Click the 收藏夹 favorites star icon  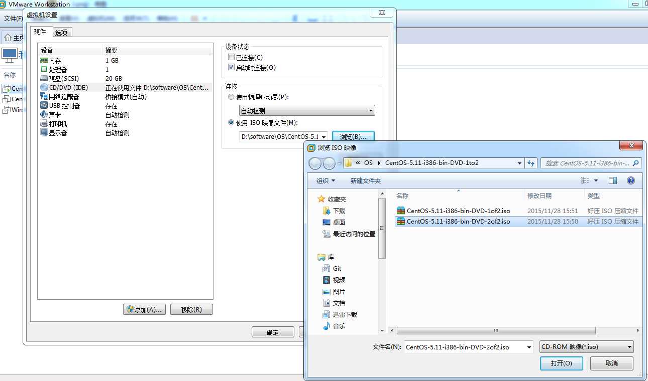tap(321, 199)
